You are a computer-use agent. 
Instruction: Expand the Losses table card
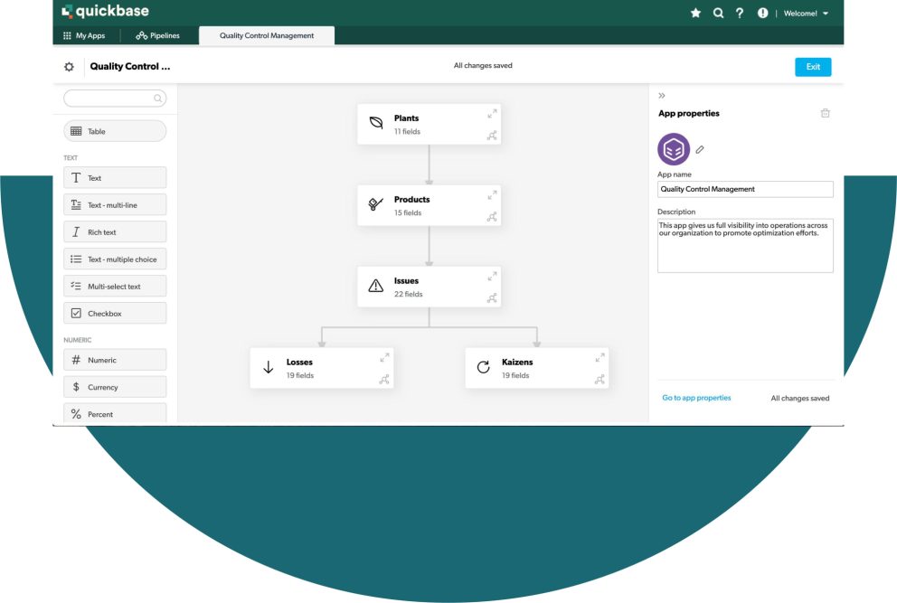pos(384,358)
